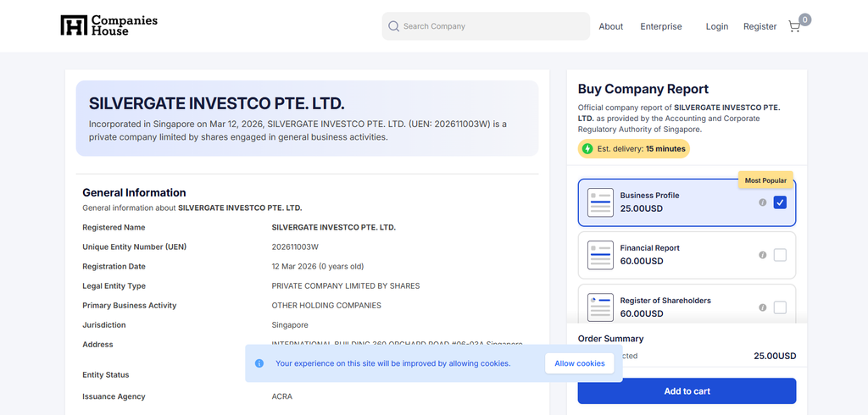Open the shopping cart icon
The width and height of the screenshot is (868, 415).
tap(794, 26)
